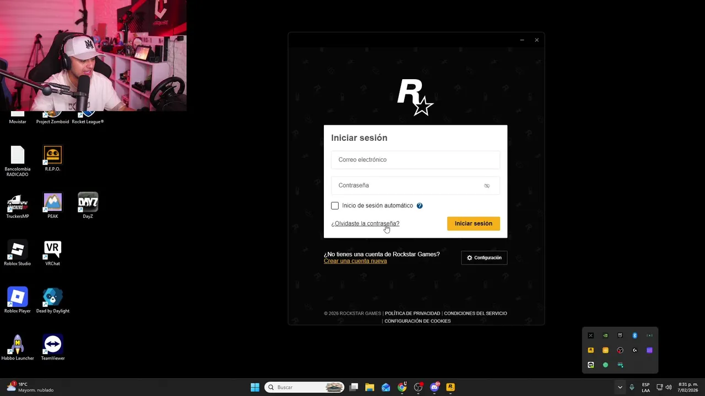Click the NVIDIA icon in tray overflow

pyautogui.click(x=605, y=335)
